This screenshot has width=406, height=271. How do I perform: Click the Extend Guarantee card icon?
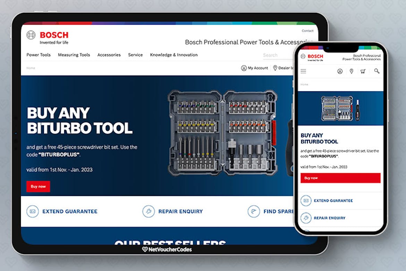[32, 211]
